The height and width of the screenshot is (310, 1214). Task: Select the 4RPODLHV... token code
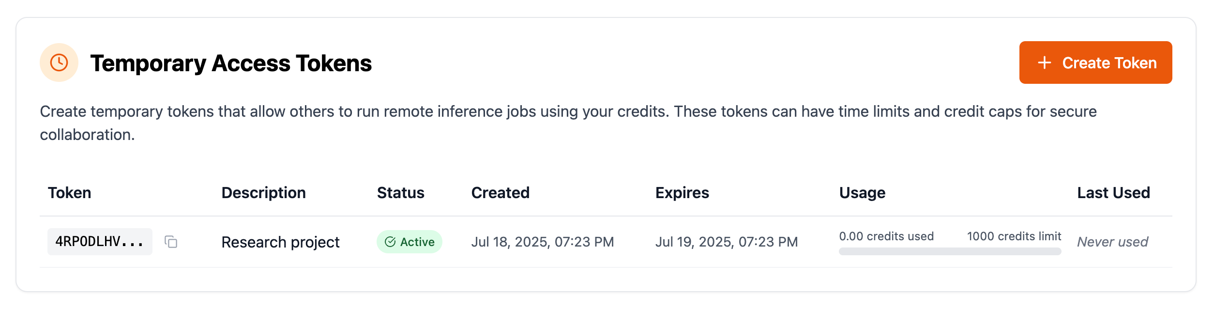click(x=100, y=242)
